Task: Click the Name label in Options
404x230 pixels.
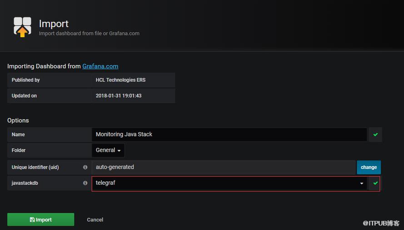Action: (18, 134)
